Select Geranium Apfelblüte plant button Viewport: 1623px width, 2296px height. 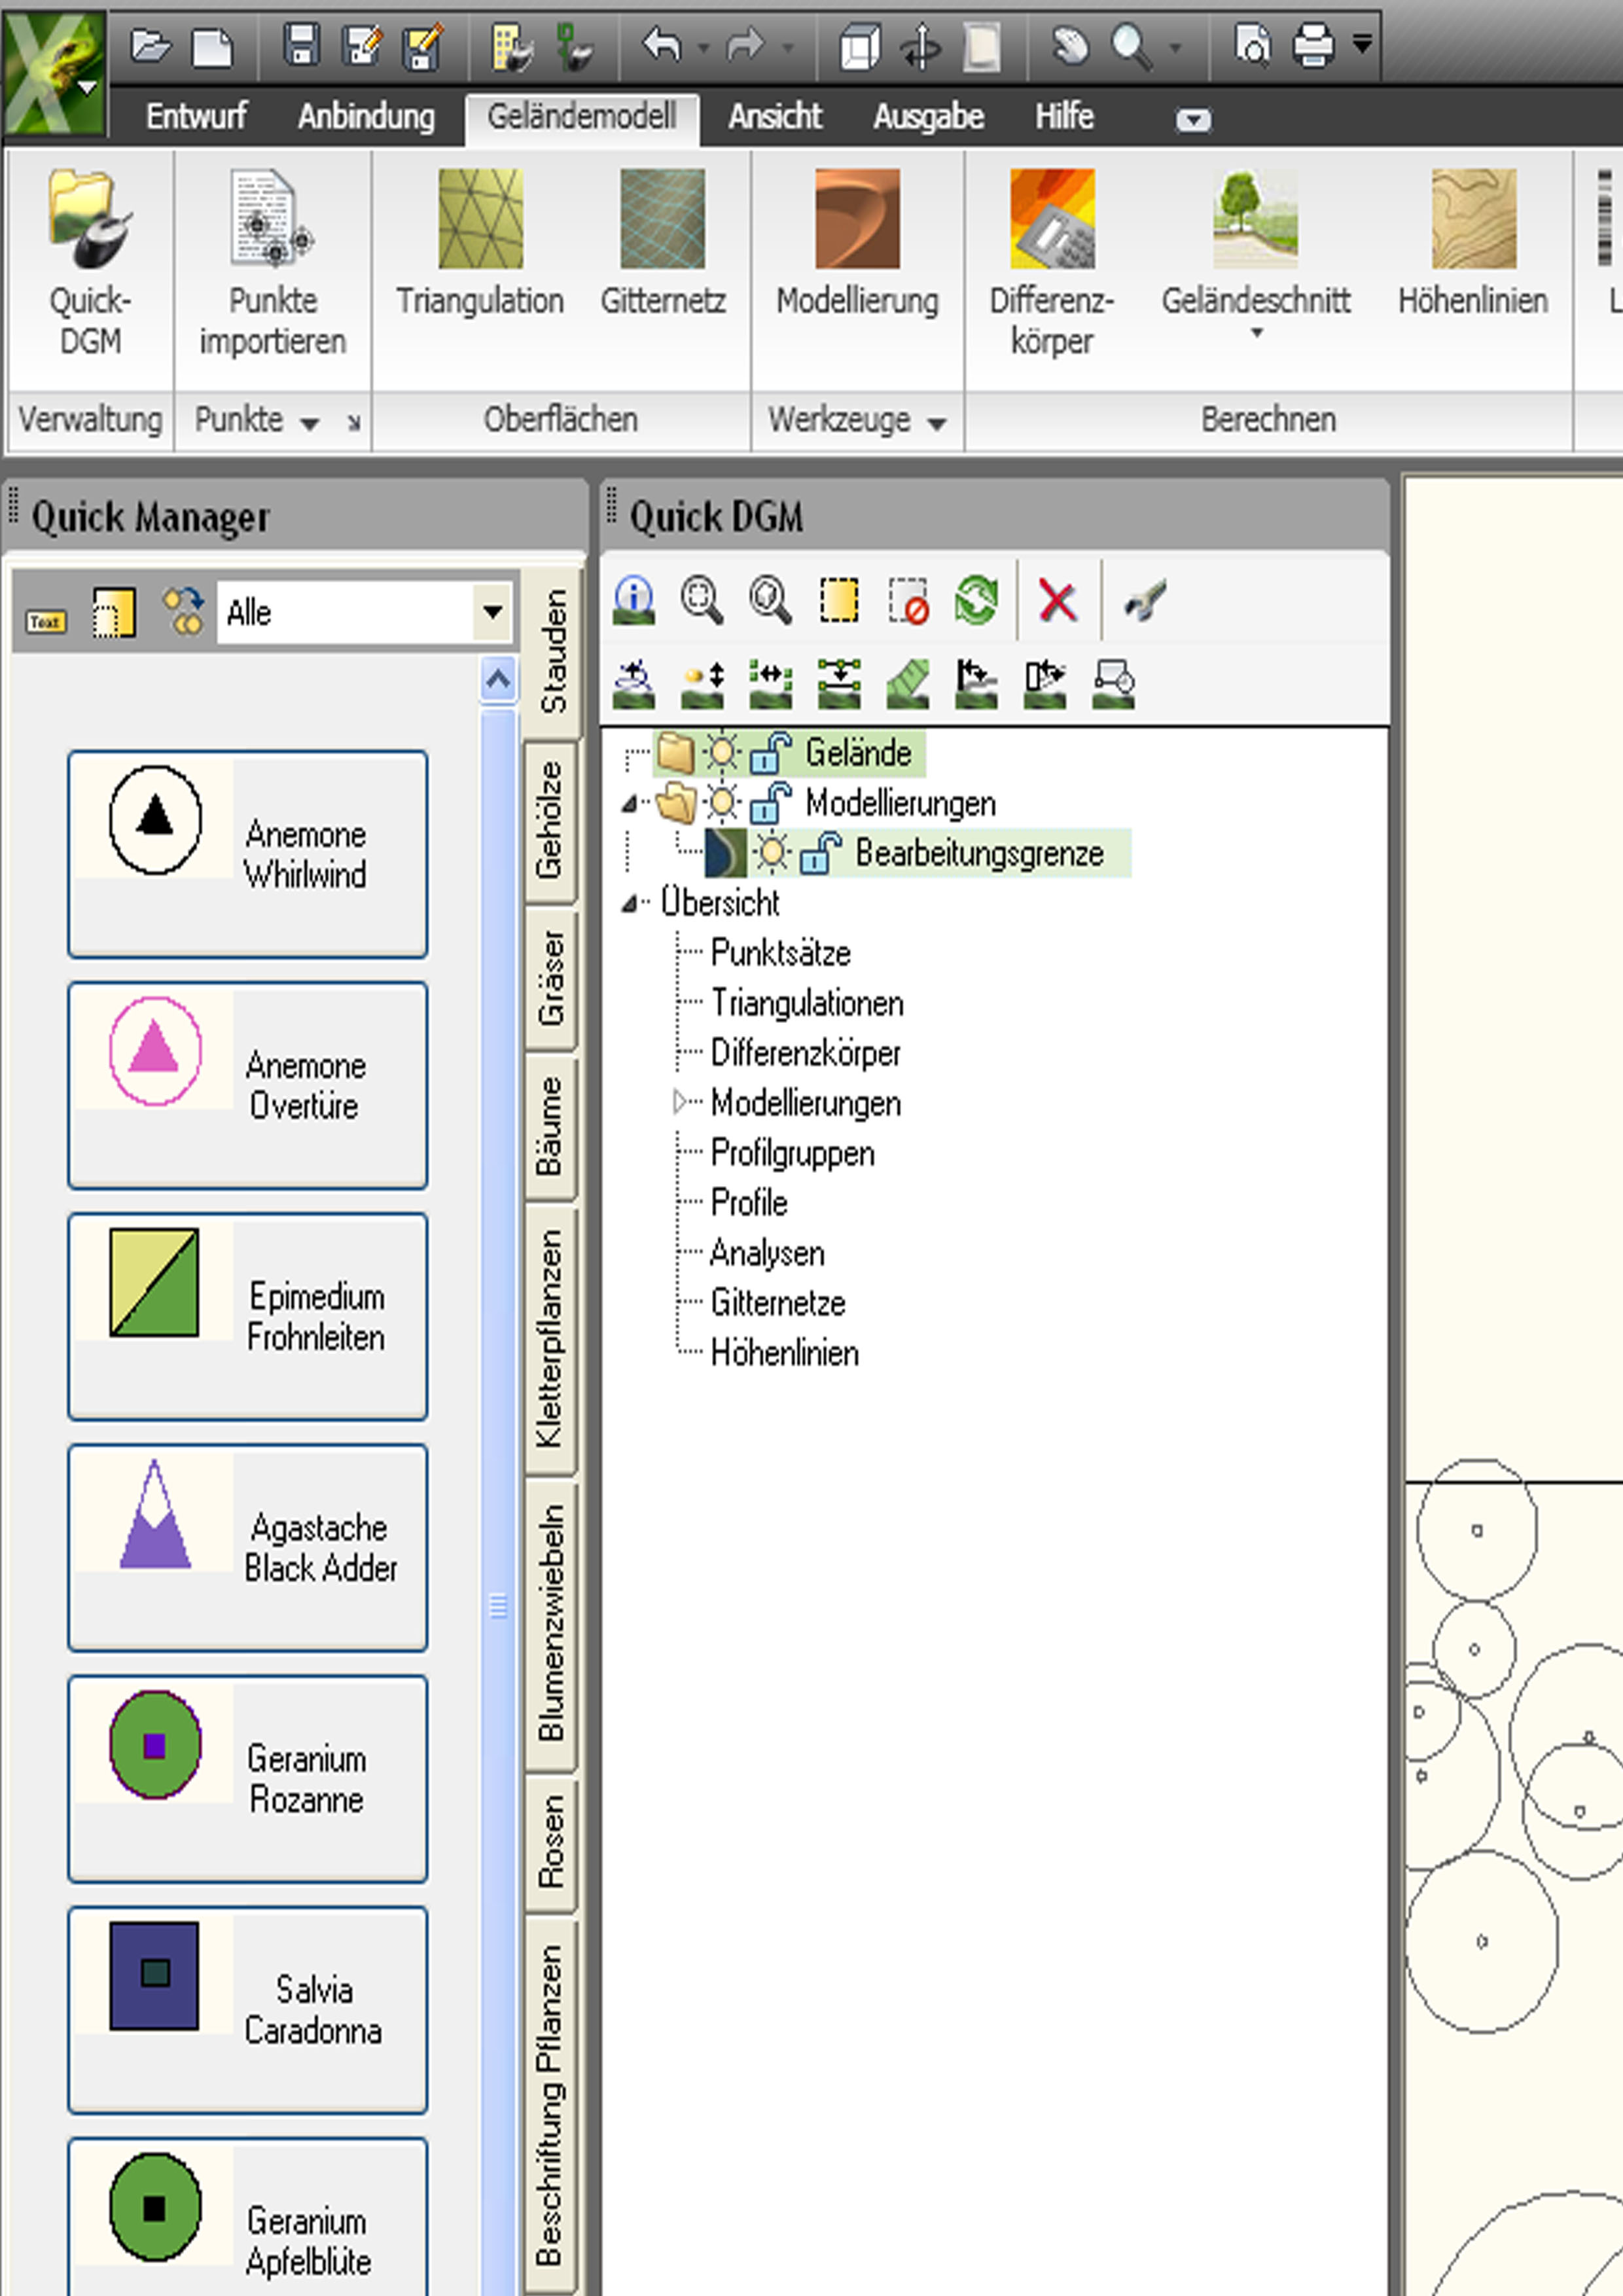(248, 2218)
